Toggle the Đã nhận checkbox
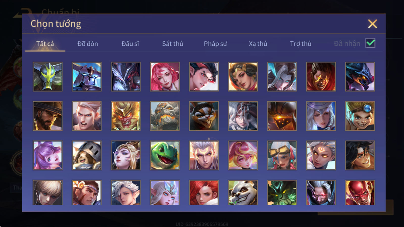 [x=370, y=43]
